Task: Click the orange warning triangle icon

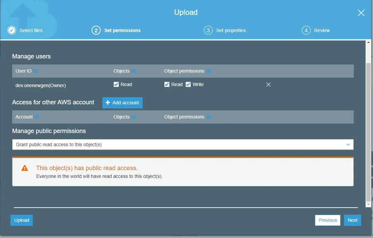Action: [25, 168]
